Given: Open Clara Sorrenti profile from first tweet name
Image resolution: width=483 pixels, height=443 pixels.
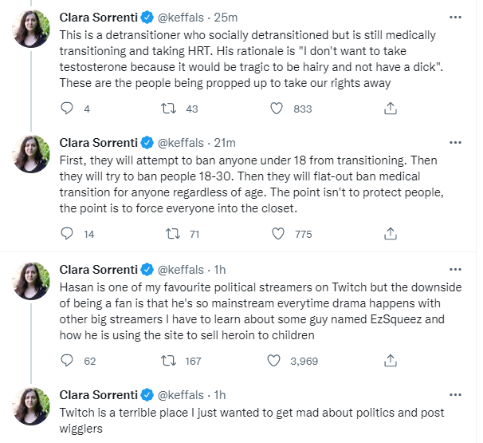Looking at the screenshot, I should click(x=99, y=17).
